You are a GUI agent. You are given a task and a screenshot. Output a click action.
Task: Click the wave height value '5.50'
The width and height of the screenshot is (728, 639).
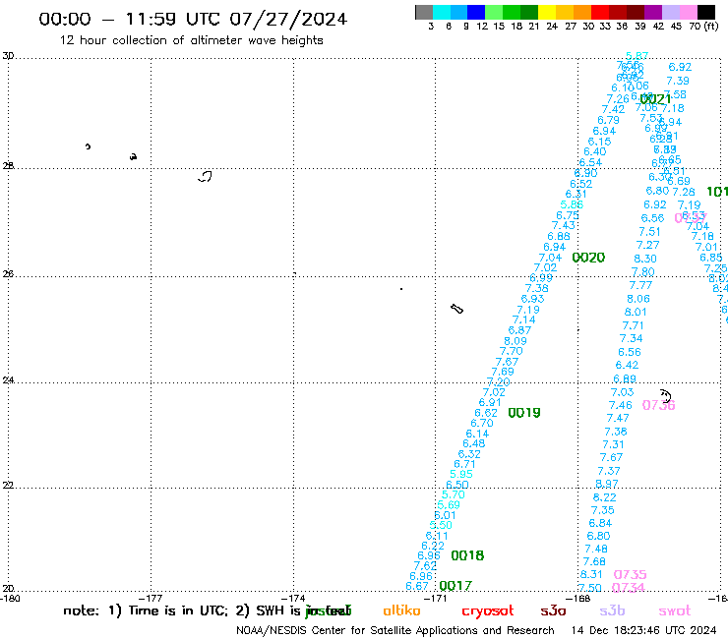(x=441, y=525)
